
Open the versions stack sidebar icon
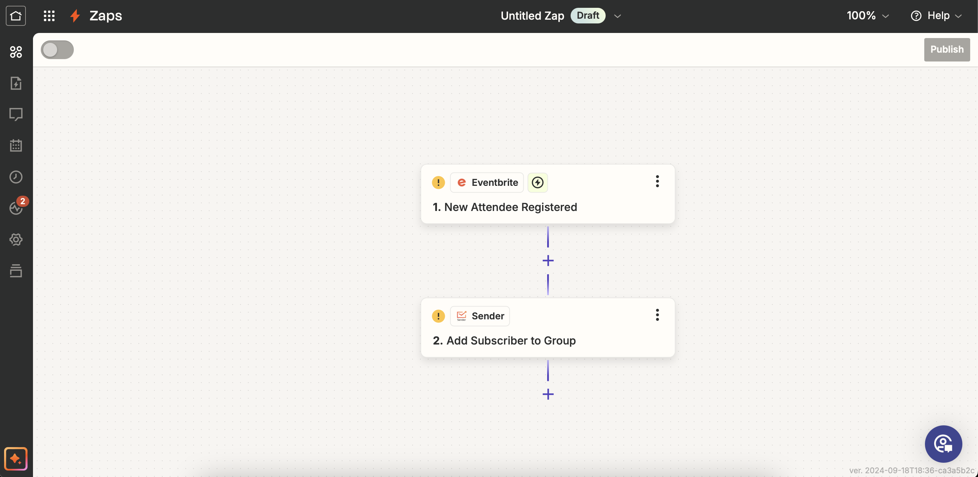tap(16, 271)
